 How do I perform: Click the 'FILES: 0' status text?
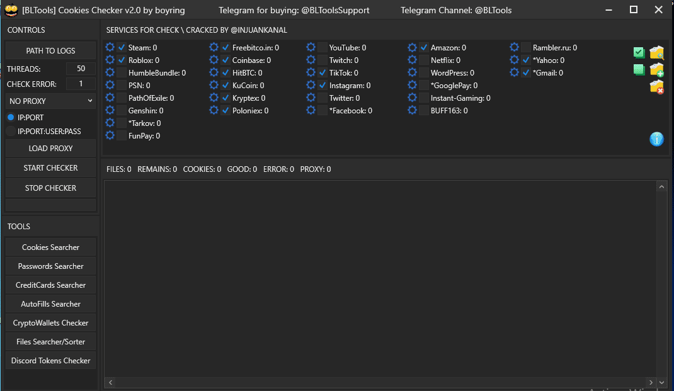[x=118, y=169]
